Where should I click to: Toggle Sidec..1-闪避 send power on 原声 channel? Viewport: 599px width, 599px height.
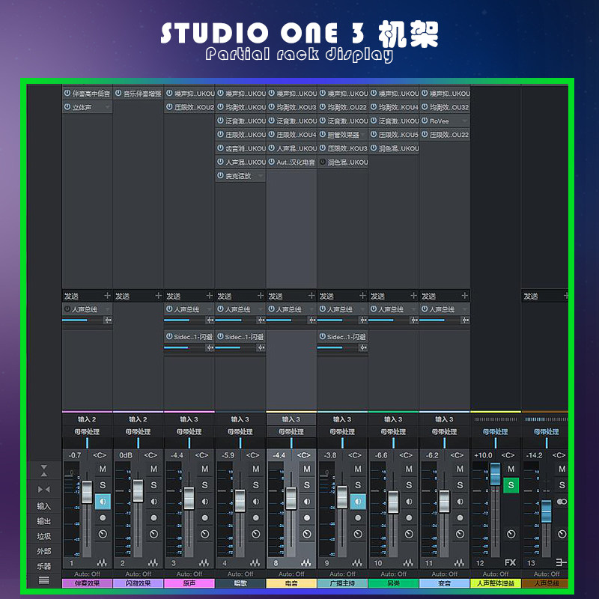(169, 336)
